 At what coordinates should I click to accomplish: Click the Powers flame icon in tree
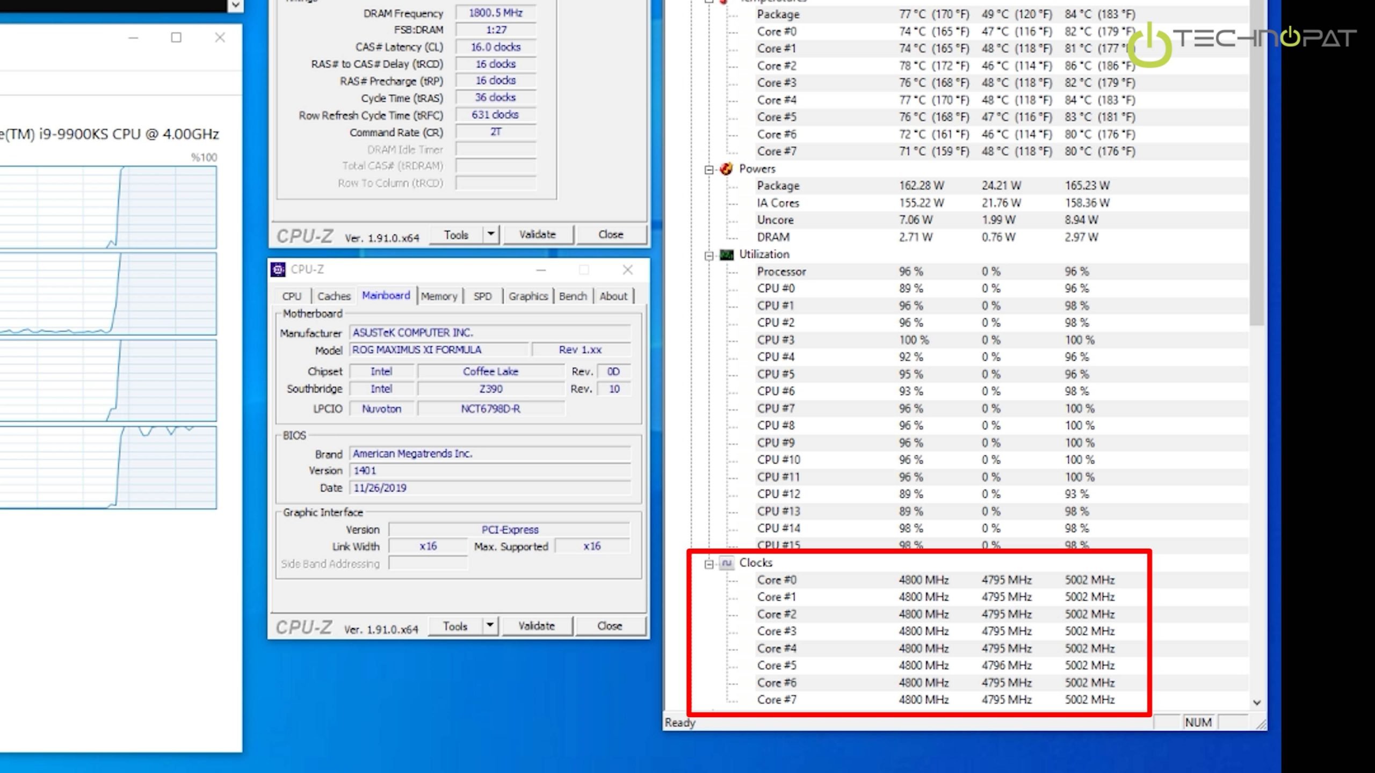726,169
